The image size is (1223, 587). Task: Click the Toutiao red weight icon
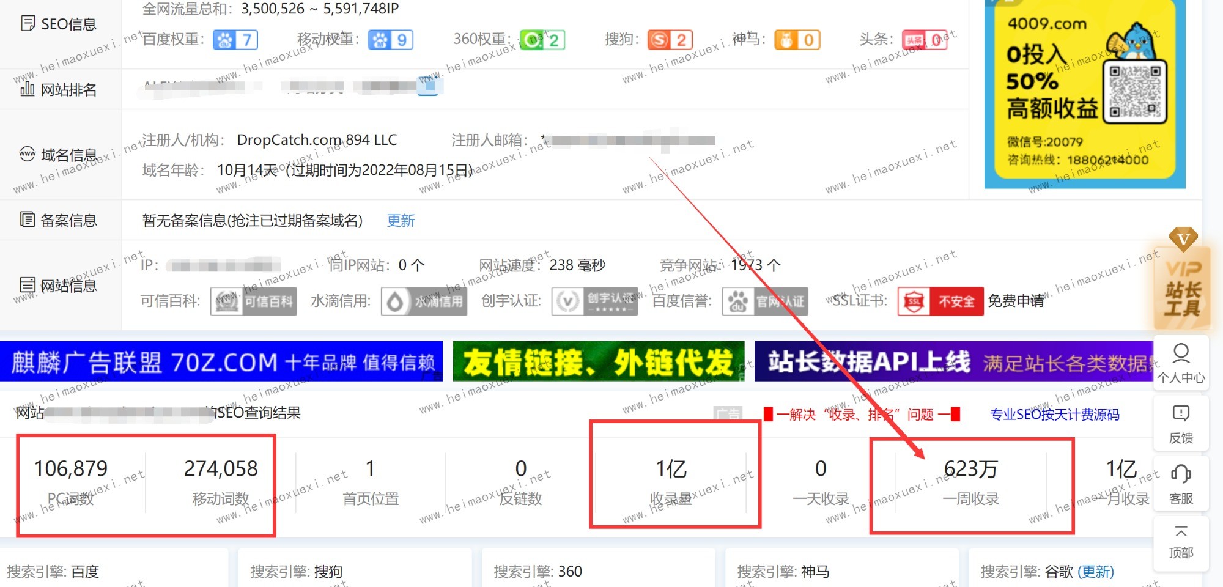(914, 40)
